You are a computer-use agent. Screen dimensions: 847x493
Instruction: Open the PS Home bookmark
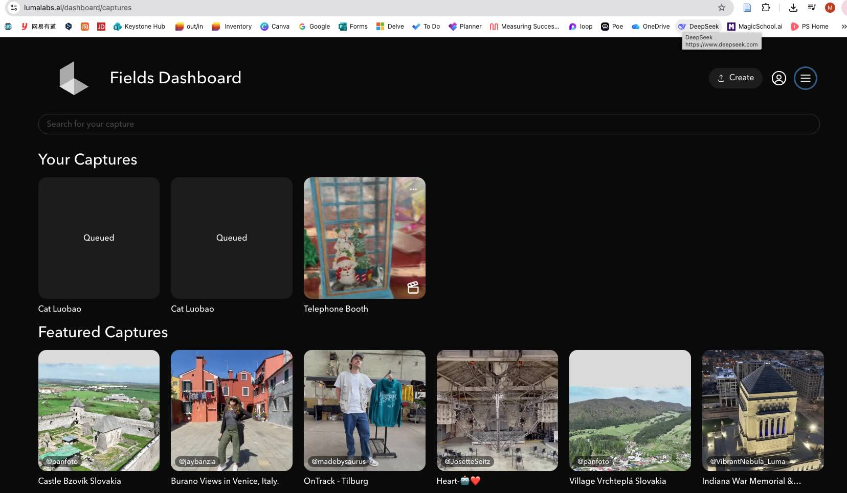[810, 27]
